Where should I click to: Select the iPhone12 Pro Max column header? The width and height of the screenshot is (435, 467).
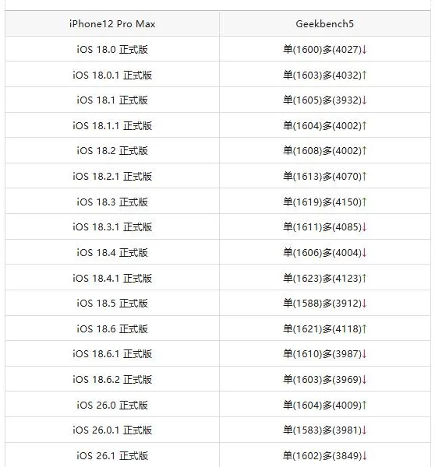(112, 24)
